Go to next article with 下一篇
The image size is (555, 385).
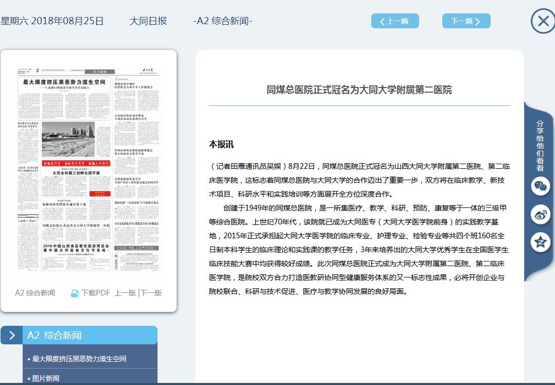click(x=466, y=21)
